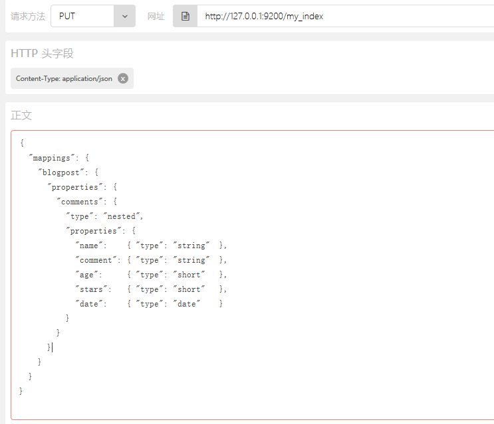Click the "age" property line
Viewport: 494px width, 424px height.
click(151, 275)
